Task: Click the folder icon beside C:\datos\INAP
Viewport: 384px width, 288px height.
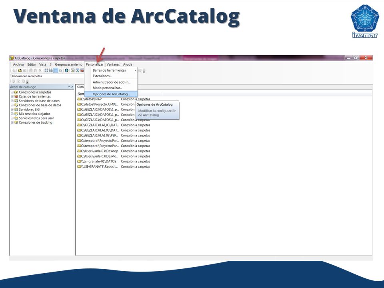Action: click(79, 99)
